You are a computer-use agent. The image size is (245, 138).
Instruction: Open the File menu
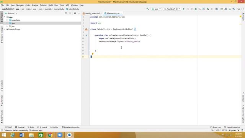(2, 5)
